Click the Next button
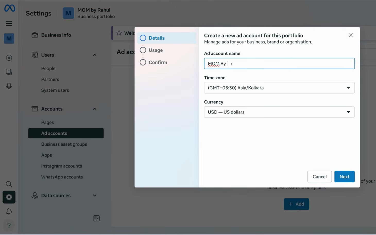376x235 pixels. [x=344, y=177]
